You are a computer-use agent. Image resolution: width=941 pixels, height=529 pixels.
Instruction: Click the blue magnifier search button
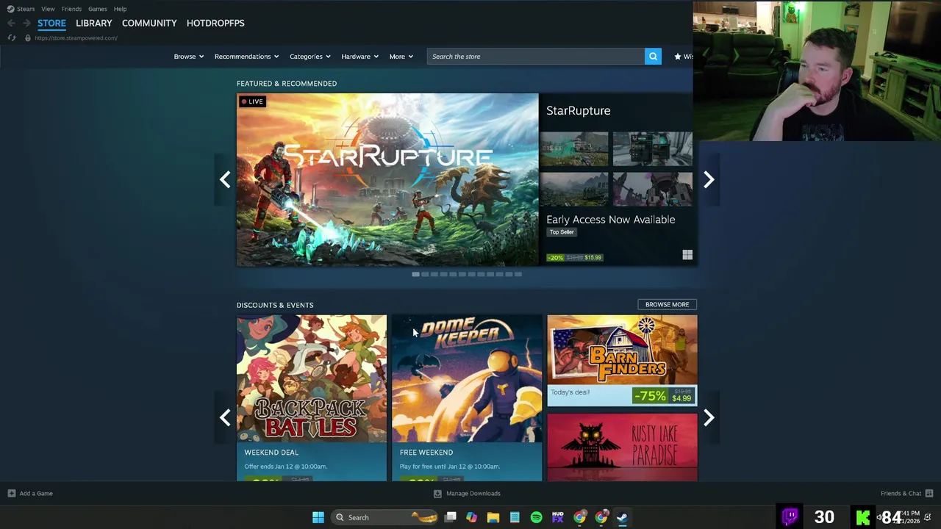click(x=653, y=57)
